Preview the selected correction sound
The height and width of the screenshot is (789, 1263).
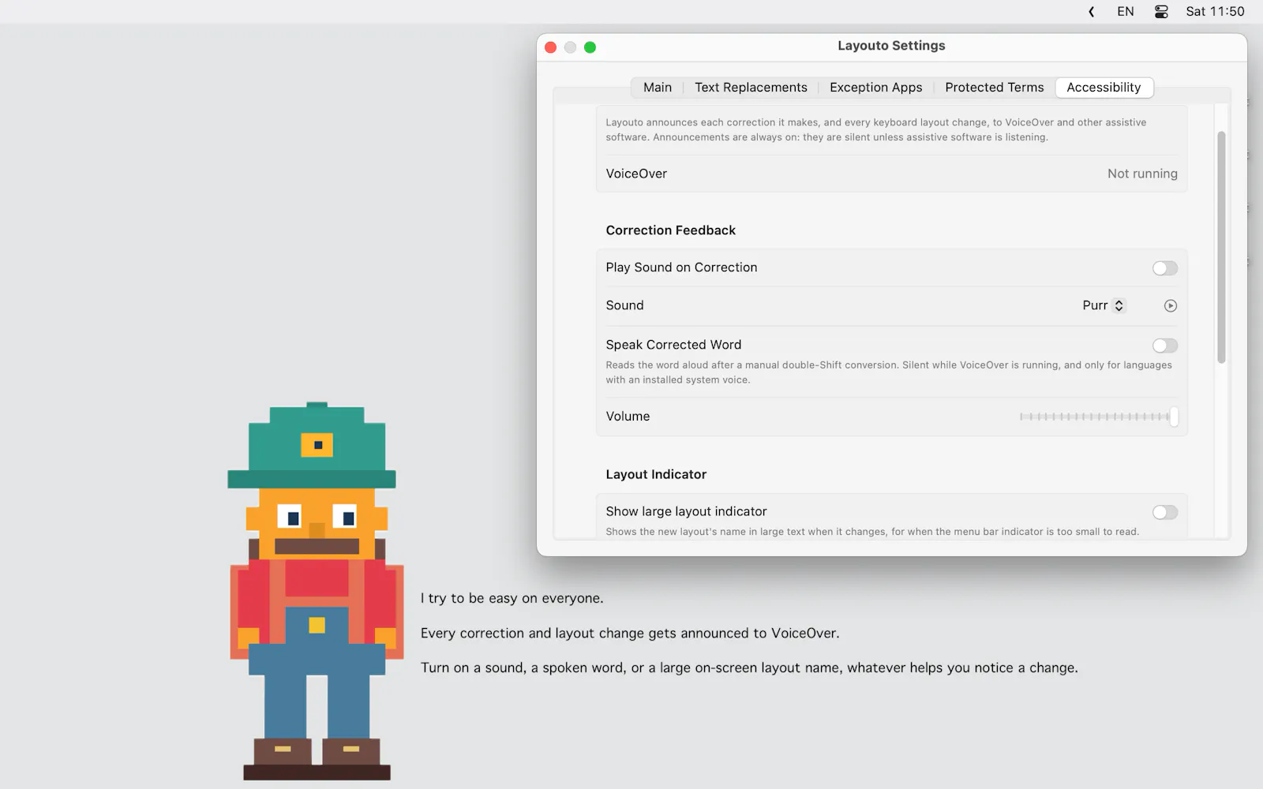tap(1171, 306)
